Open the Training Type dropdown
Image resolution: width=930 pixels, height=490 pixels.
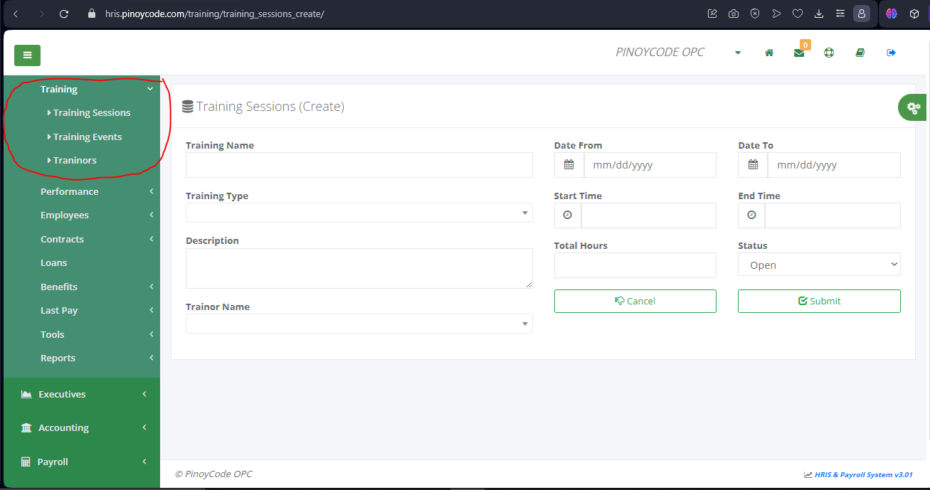(359, 213)
